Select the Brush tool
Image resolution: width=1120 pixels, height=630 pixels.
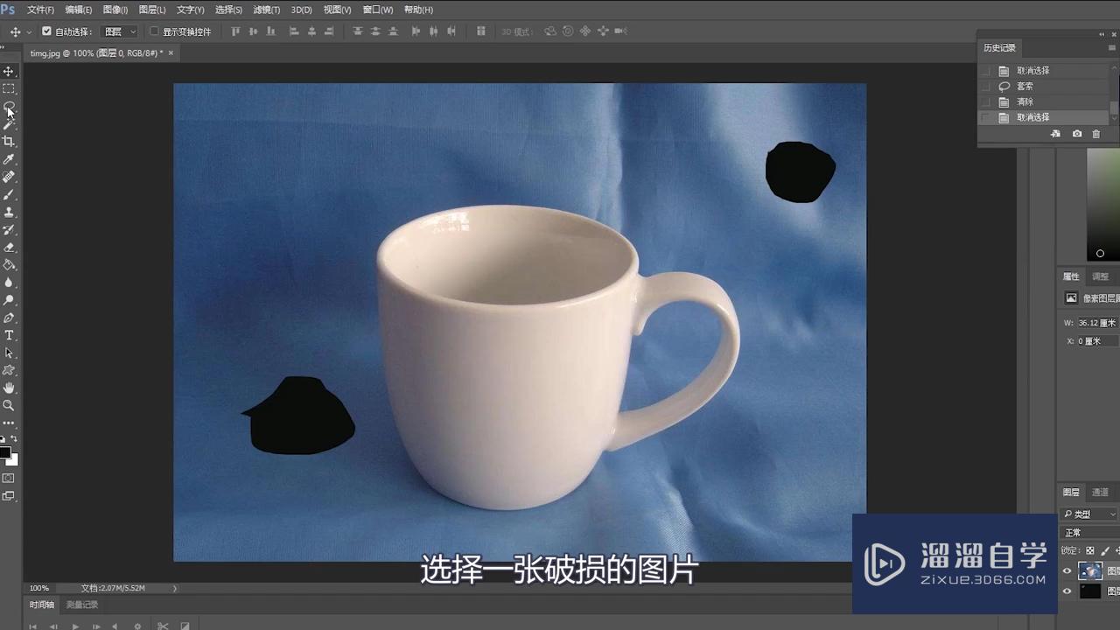pos(9,194)
